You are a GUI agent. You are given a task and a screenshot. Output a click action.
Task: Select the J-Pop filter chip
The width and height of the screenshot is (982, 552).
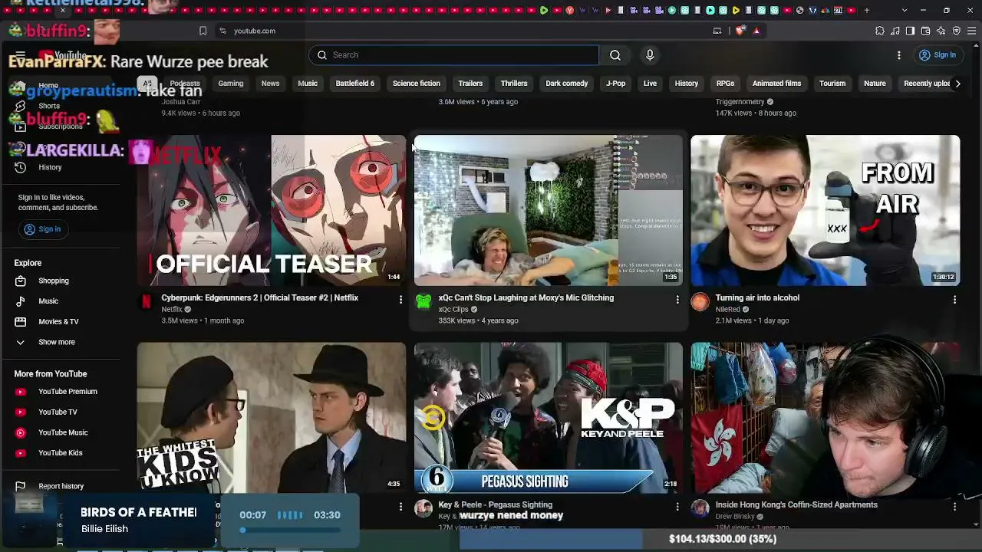(616, 84)
